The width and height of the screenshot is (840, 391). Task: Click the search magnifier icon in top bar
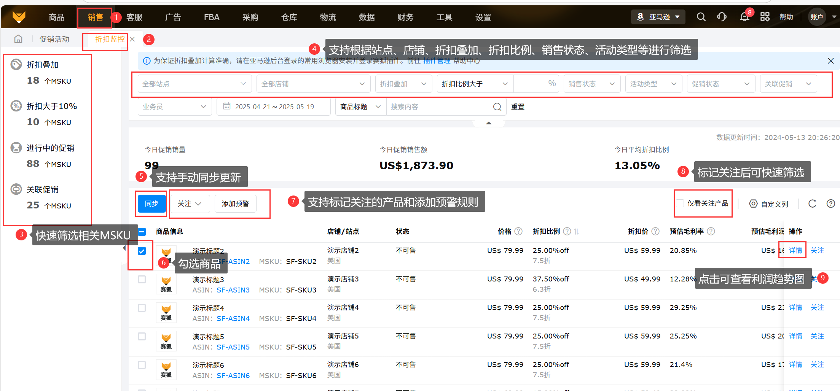point(701,17)
